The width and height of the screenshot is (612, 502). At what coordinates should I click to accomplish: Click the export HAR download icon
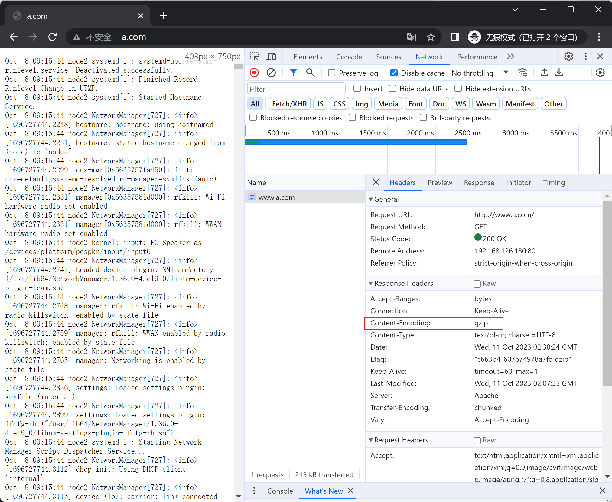[x=559, y=73]
